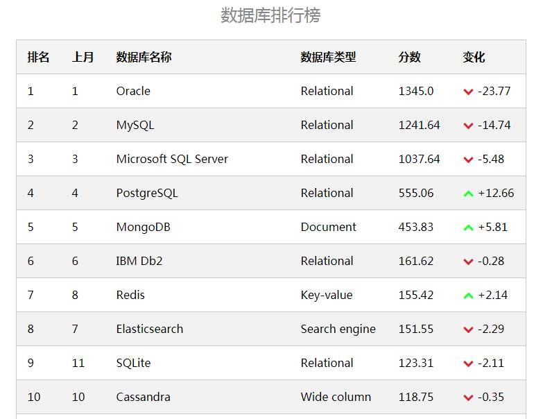543x419 pixels.
Task: Click last month rank 8 for Redis
Action: click(x=75, y=295)
